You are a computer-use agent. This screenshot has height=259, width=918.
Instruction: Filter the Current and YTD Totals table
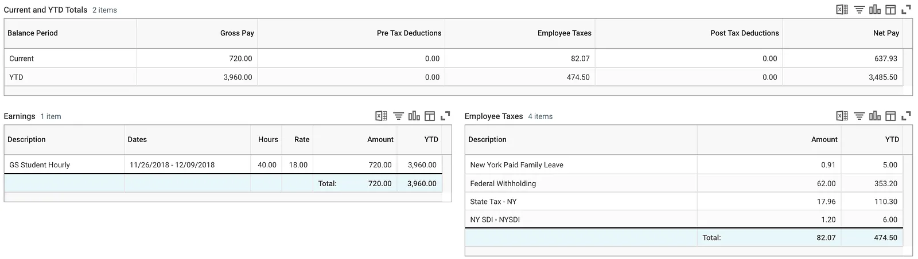tap(859, 10)
